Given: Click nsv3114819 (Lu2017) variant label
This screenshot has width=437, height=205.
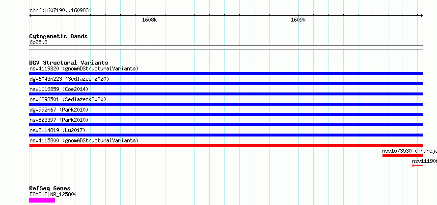Looking at the screenshot, I should click(57, 130).
